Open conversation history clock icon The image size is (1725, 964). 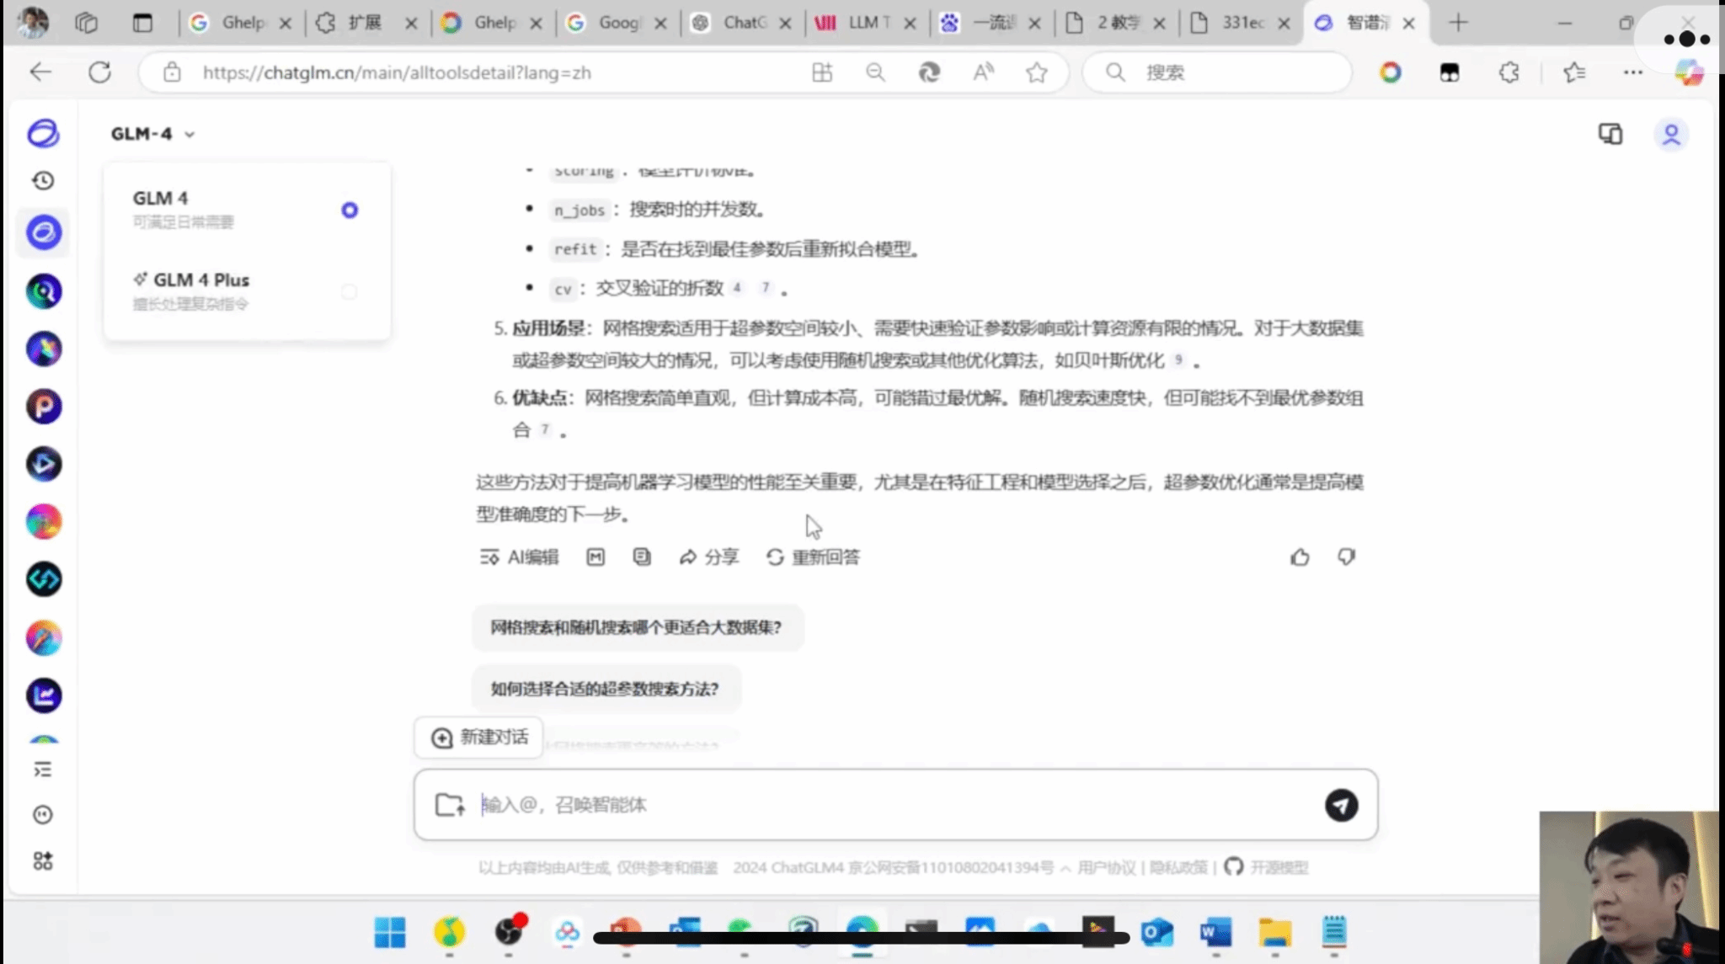click(x=43, y=181)
